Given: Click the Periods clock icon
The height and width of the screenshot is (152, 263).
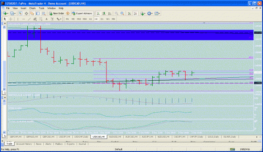Looking at the screenshot, I should tap(149, 14).
